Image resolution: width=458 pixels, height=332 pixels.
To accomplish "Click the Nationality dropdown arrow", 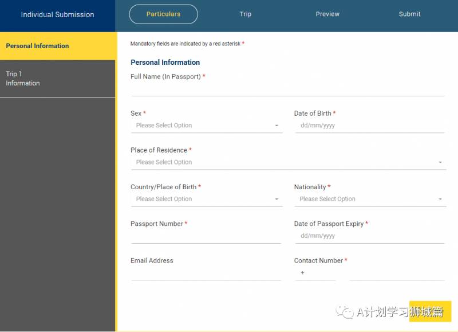I will [440, 200].
